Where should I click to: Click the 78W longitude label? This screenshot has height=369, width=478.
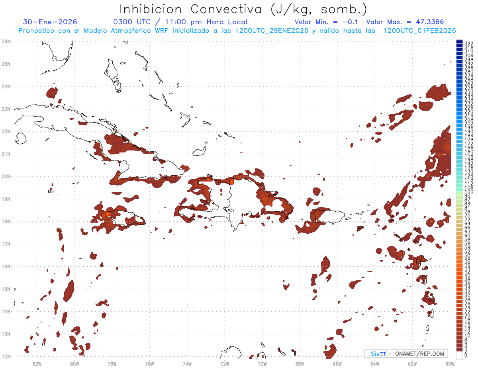(112, 363)
